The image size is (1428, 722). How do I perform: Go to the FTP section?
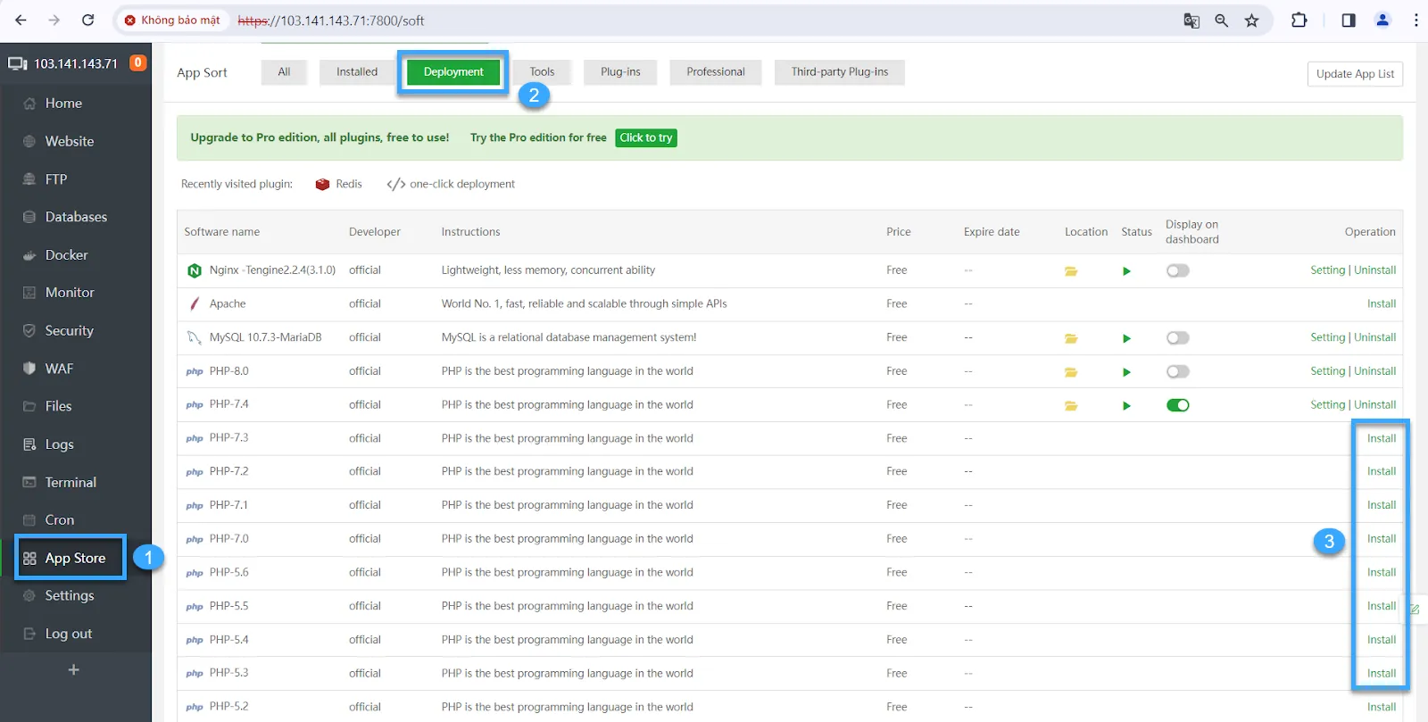pyautogui.click(x=56, y=179)
